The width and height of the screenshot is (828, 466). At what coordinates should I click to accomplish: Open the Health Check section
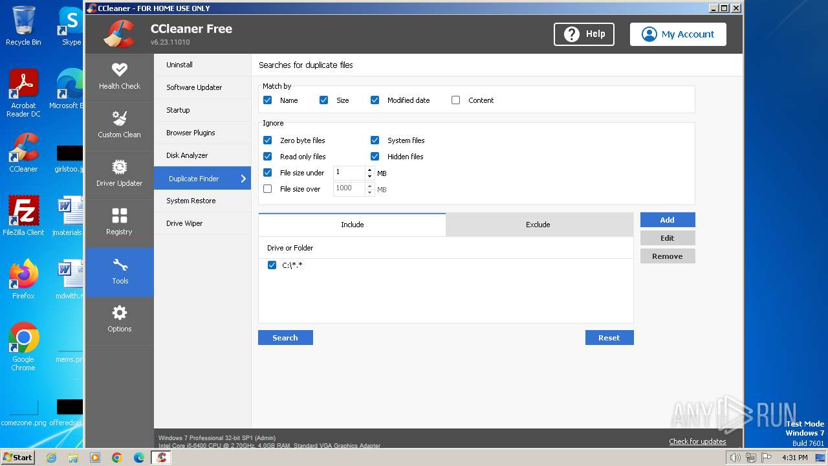(x=120, y=78)
